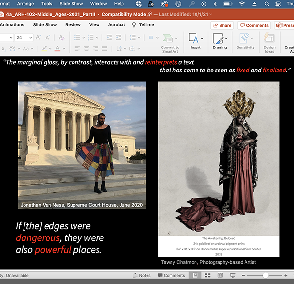Expand Last Modified dropdown in title bar
294x284 pixels.
point(211,14)
